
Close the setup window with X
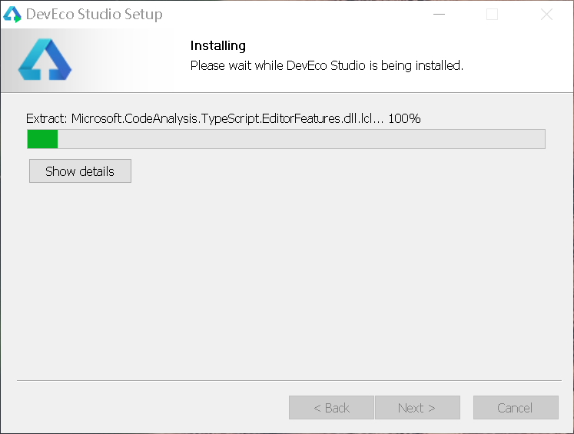tap(546, 15)
